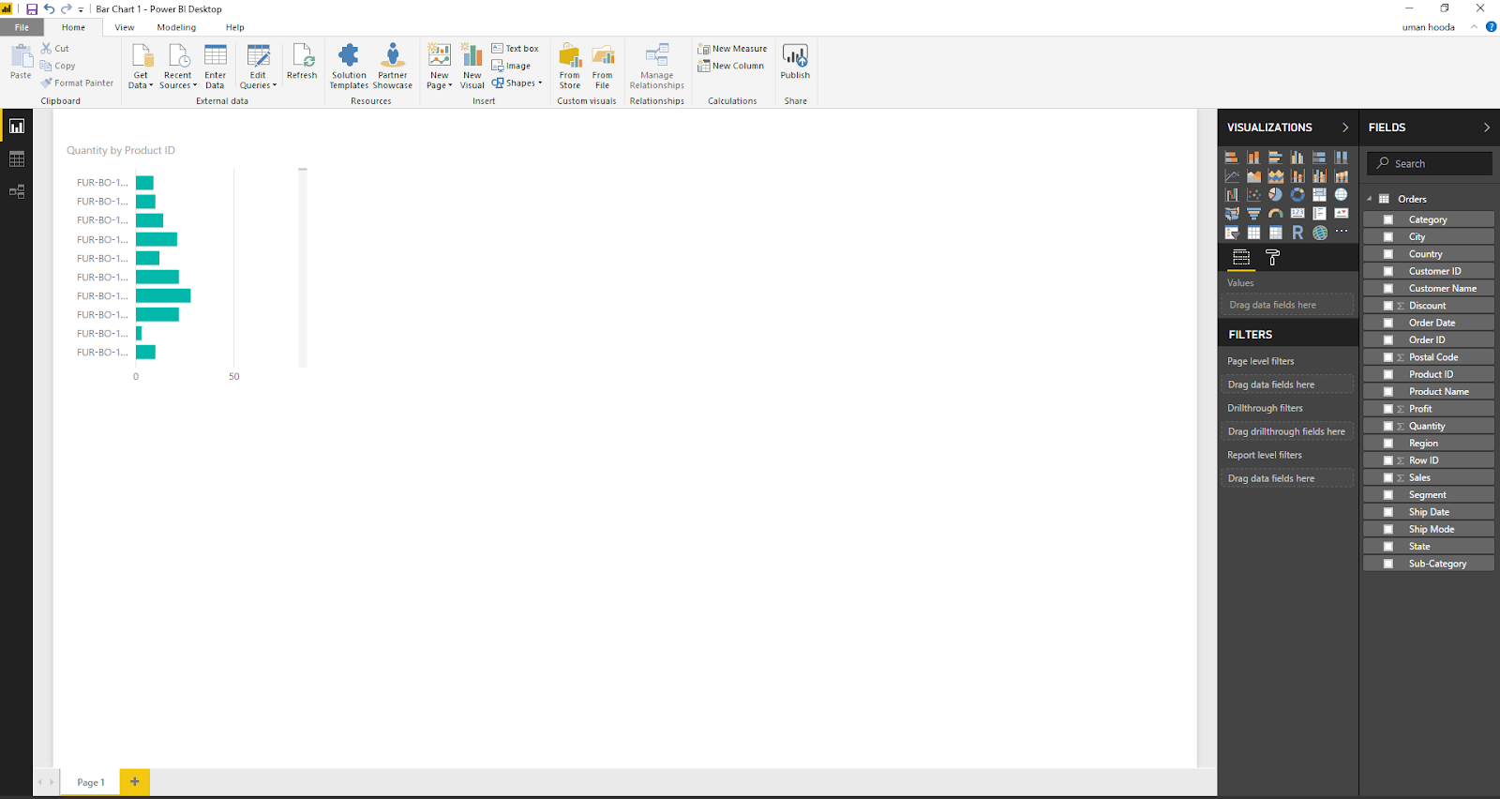
Task: Select the Ribbon chart visualization
Action: [x=1342, y=176]
